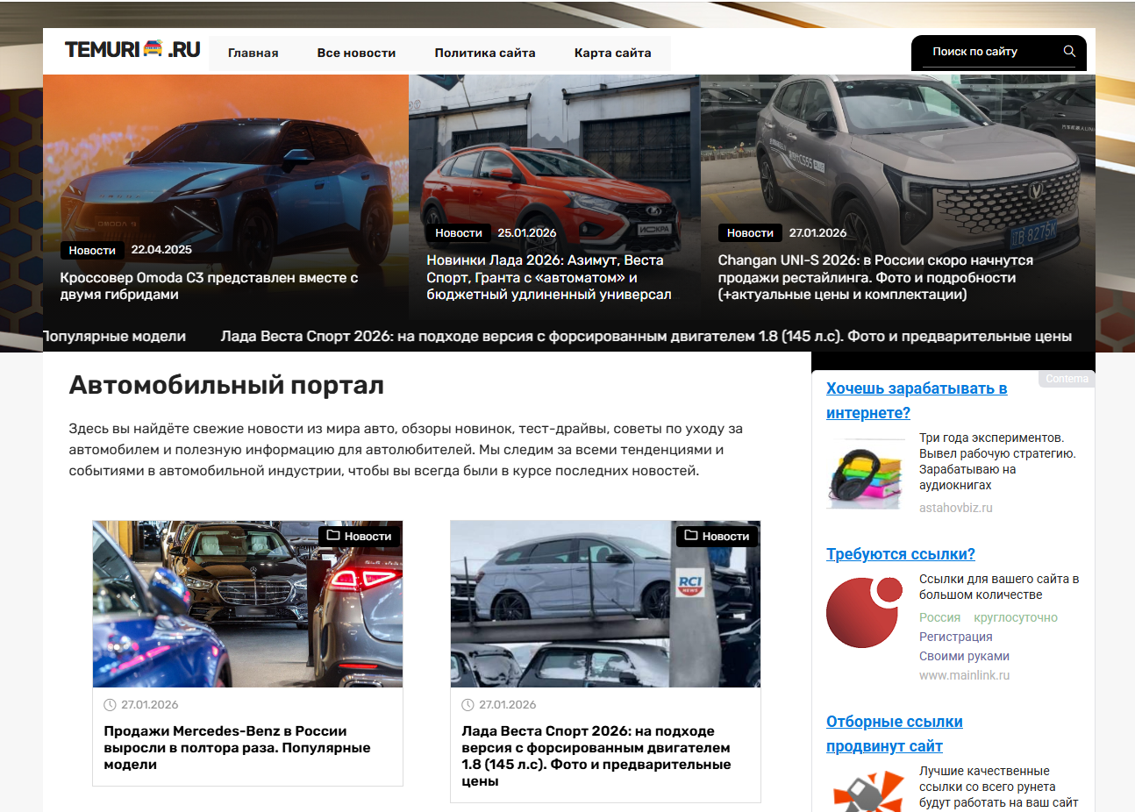Click the folder icon on Lada Vesta Sport card
Viewport: 1135px width, 812px height.
tap(691, 535)
